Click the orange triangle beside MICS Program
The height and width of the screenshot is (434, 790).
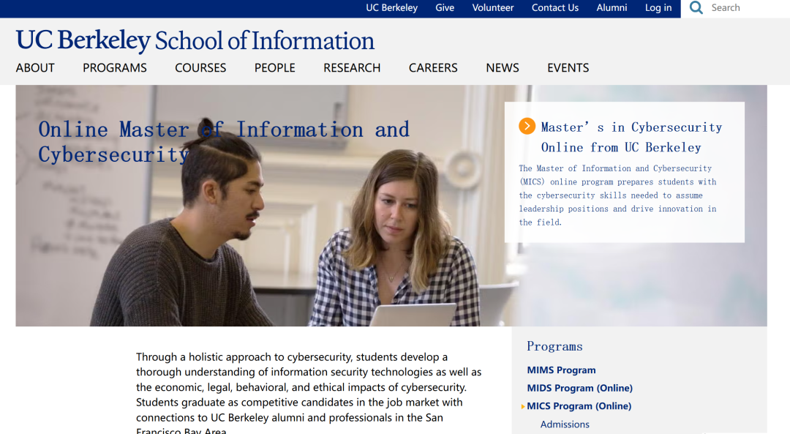523,406
